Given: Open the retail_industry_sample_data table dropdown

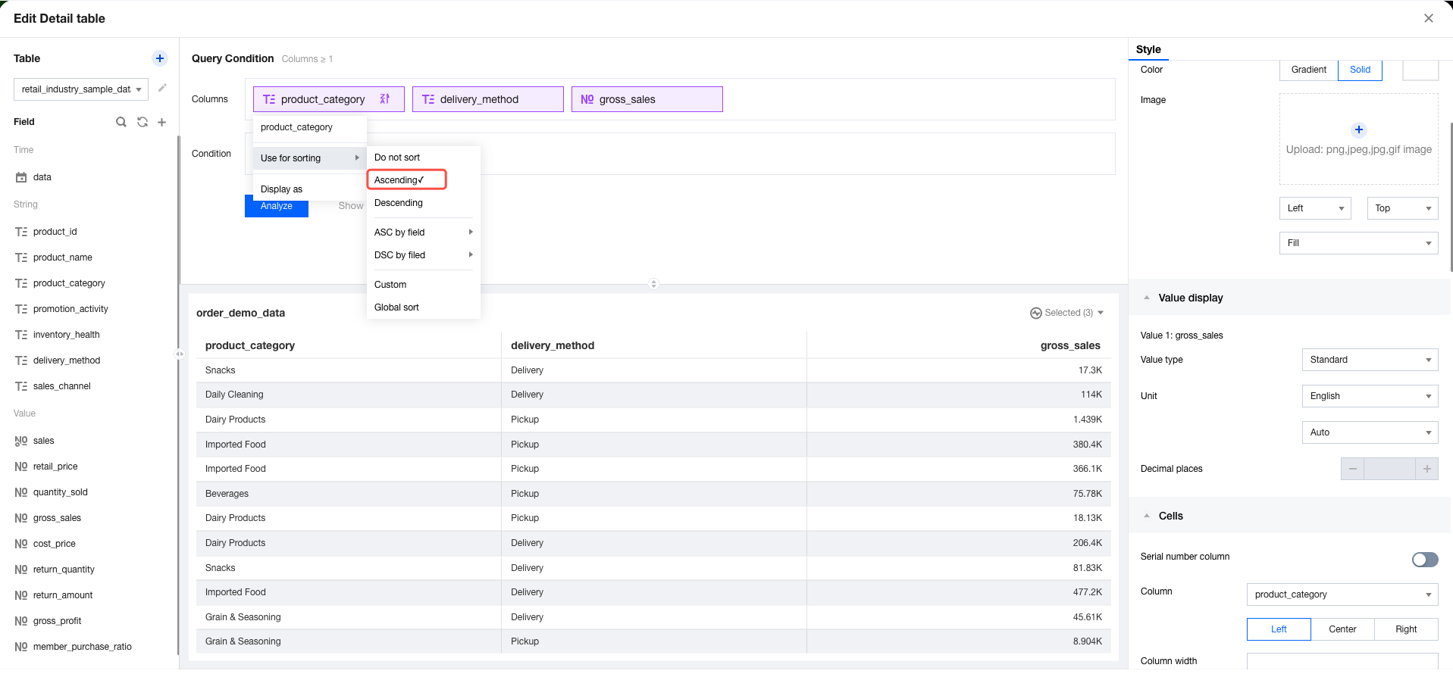Looking at the screenshot, I should pyautogui.click(x=81, y=89).
